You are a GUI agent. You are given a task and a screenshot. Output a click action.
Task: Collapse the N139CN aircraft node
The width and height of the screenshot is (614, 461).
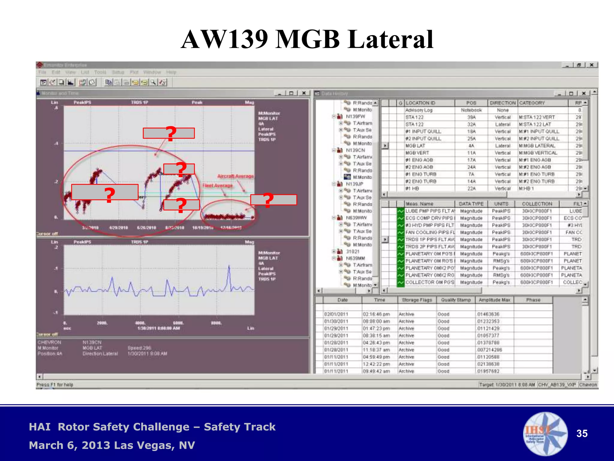[x=334, y=150]
